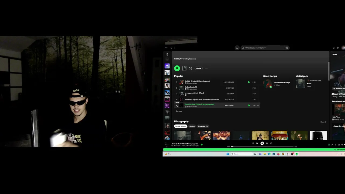Toggle shuffle in the player bar

tap(253, 143)
